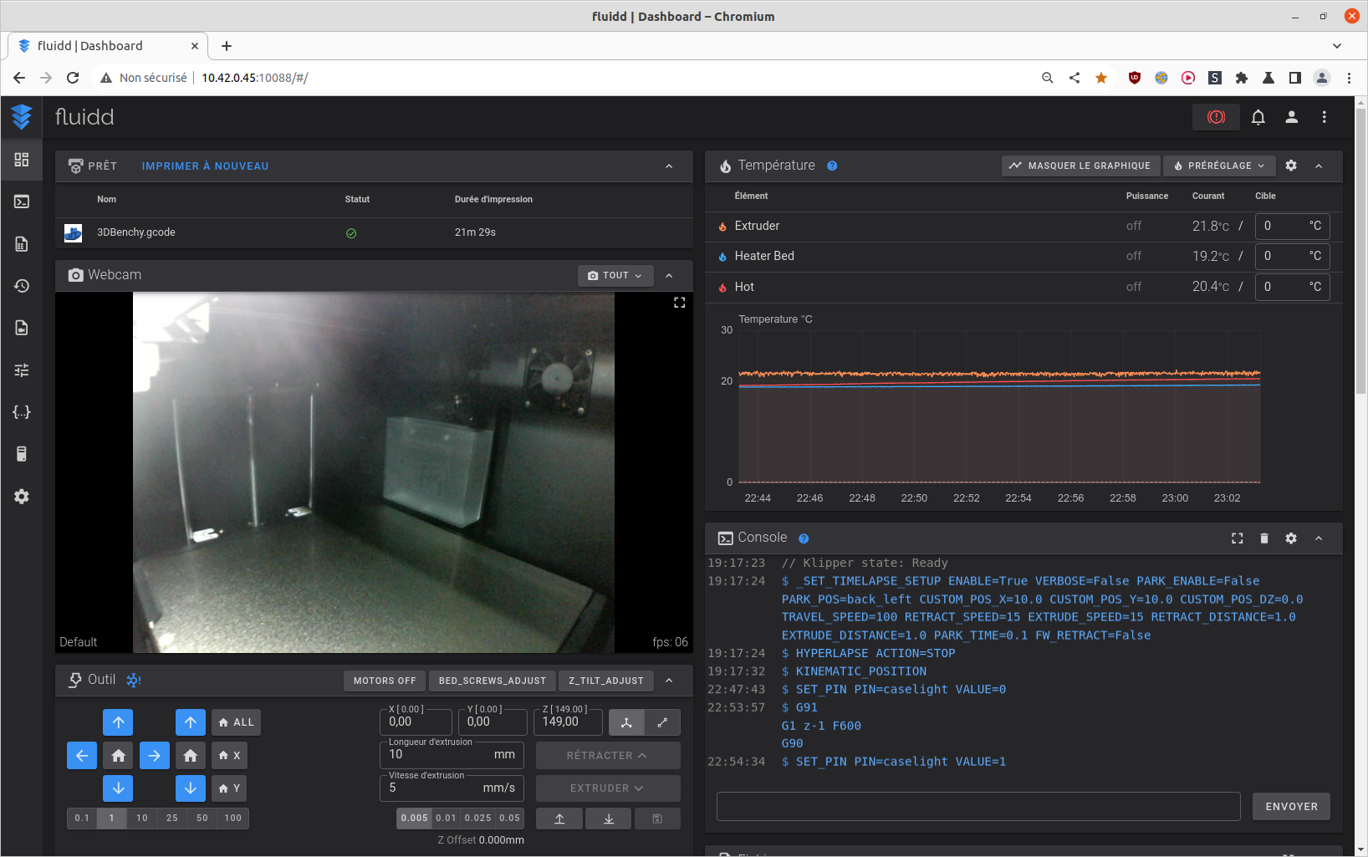Screen dimensions: 1368x857
Task: Expand webcam view to fullscreen
Action: point(679,303)
